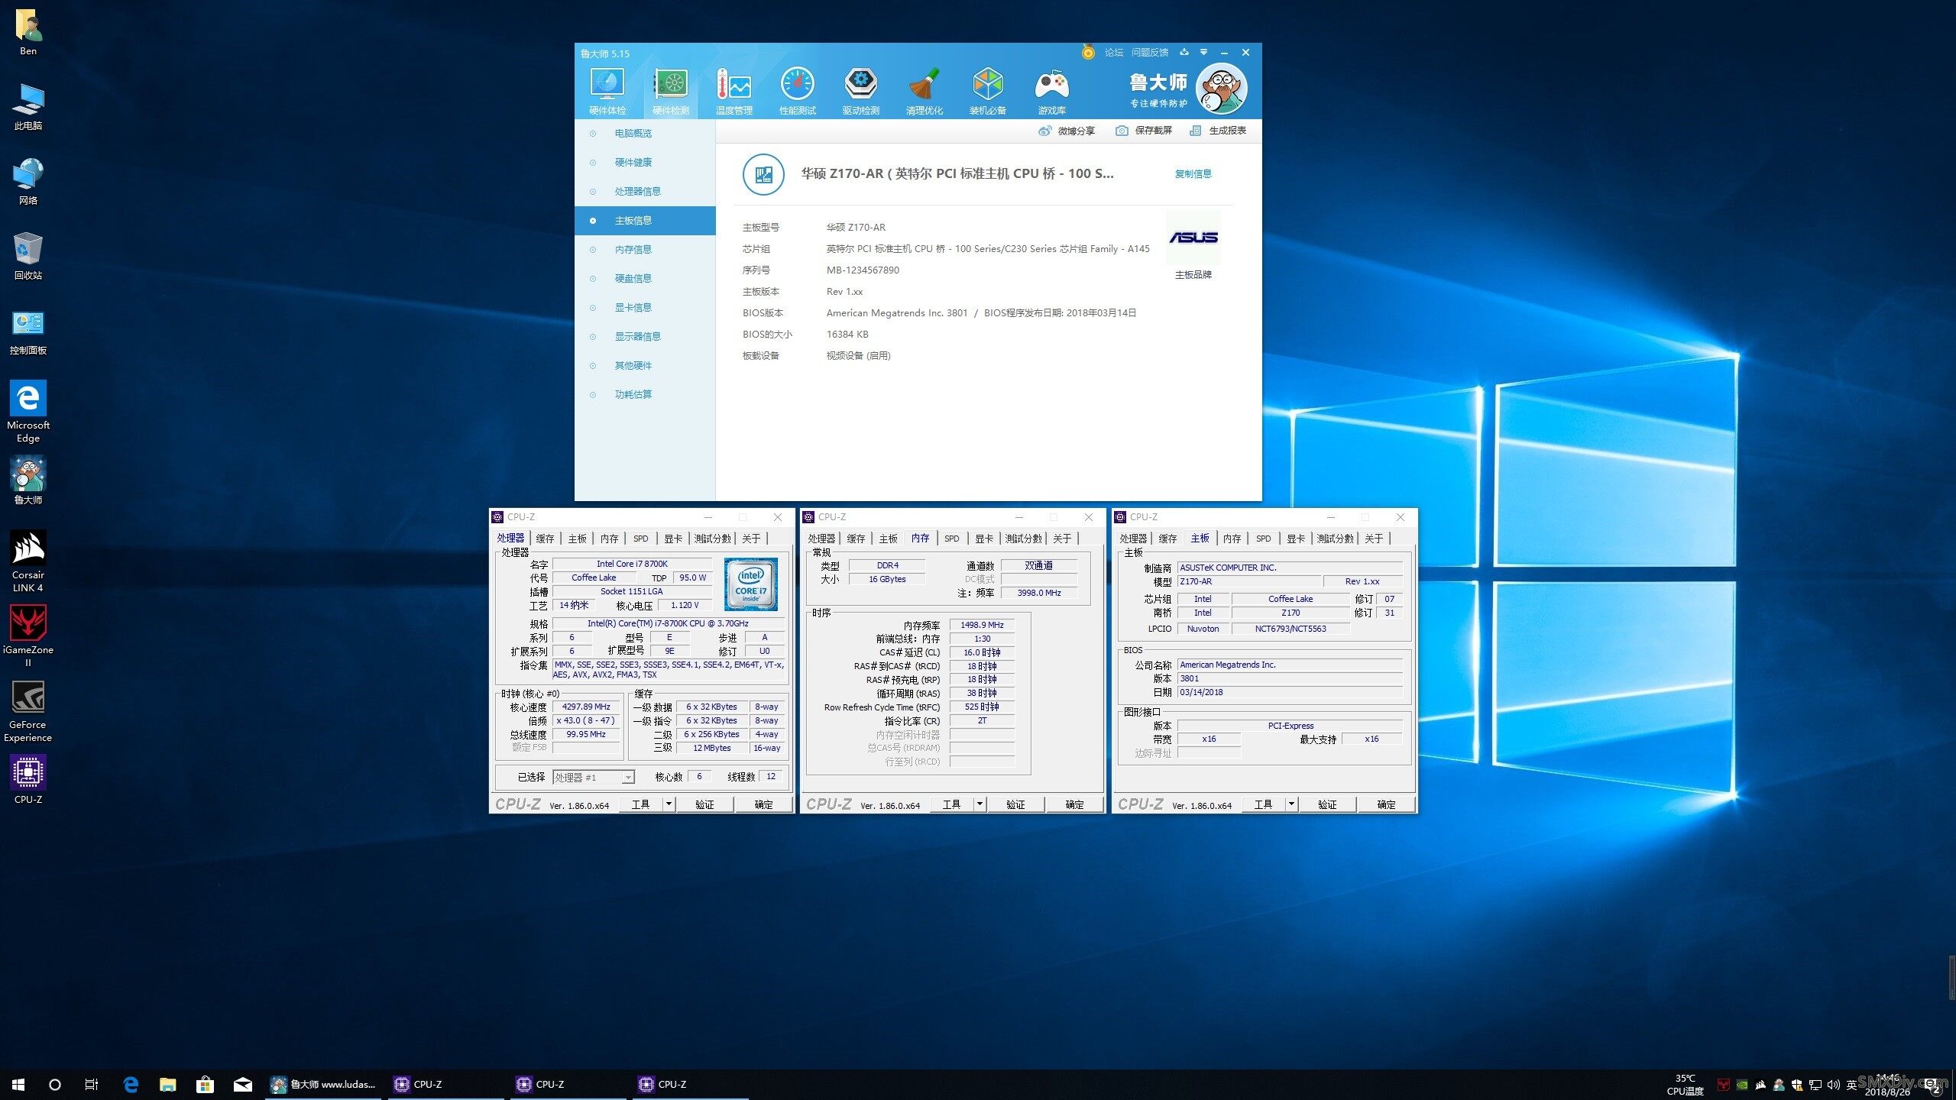Open 温度管理 temperature management icon
This screenshot has height=1100, width=1956.
[734, 91]
